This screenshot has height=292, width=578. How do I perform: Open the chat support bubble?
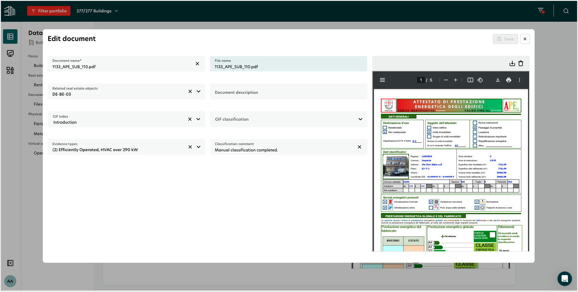click(565, 278)
